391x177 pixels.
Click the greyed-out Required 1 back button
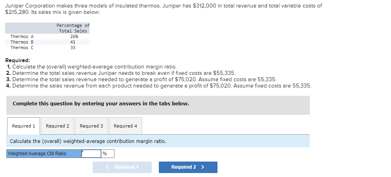pyautogui.click(x=122, y=167)
